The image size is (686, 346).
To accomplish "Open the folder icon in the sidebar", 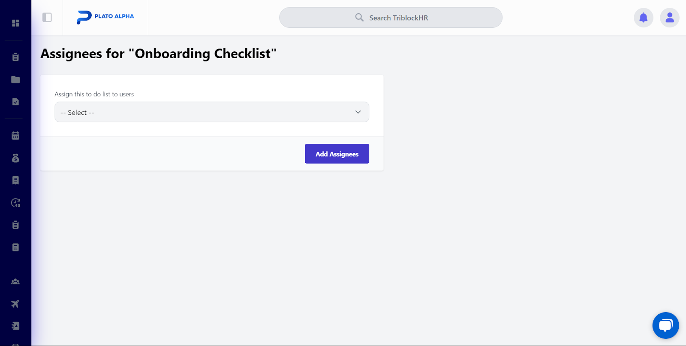I will point(15,80).
